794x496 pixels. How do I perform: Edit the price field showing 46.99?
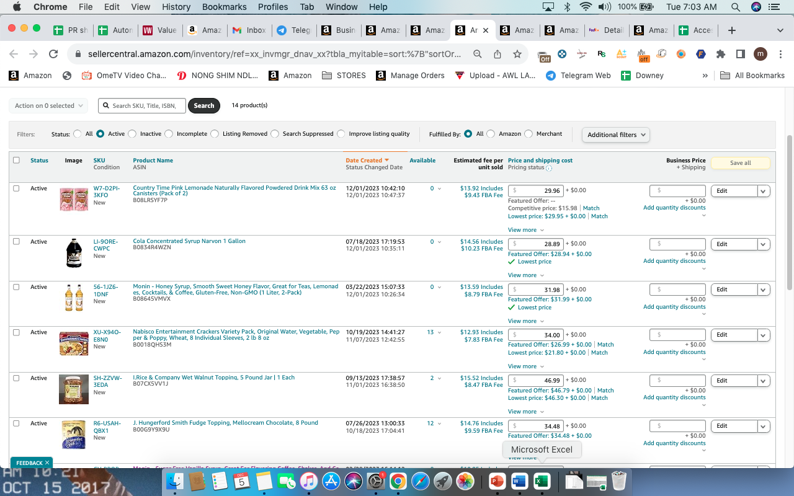[535, 380]
